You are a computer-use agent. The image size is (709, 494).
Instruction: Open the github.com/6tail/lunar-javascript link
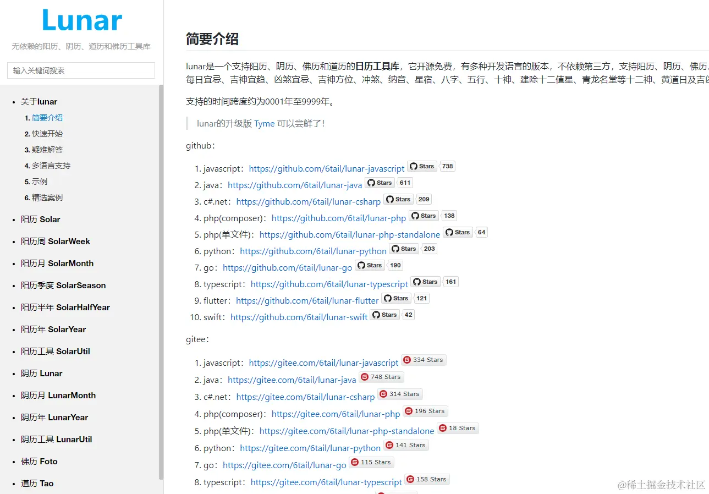(327, 169)
